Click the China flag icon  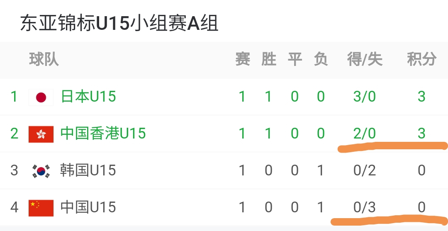click(41, 207)
